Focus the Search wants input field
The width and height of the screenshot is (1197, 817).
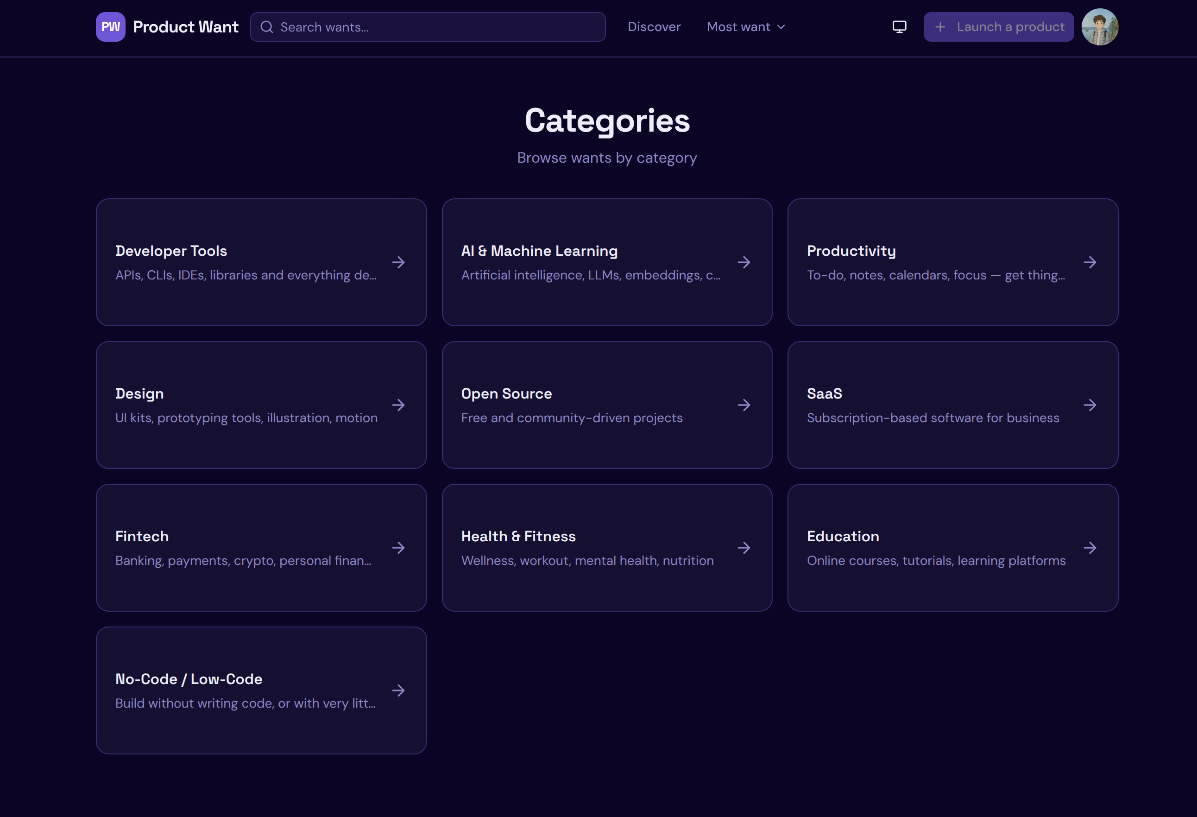point(428,27)
